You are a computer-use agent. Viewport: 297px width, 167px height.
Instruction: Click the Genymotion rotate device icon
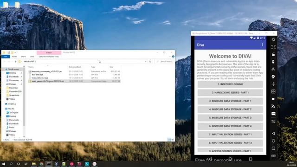point(273,39)
